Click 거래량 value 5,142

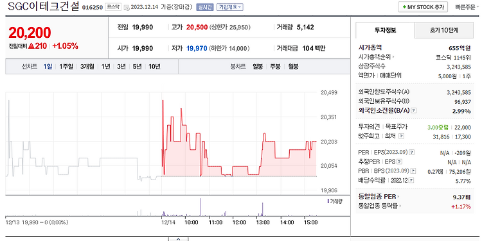(x=305, y=28)
